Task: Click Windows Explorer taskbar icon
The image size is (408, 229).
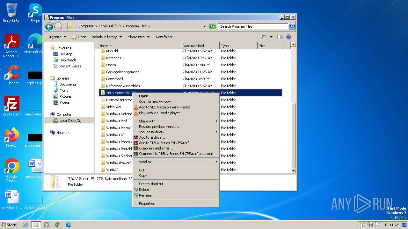Action: (36, 225)
